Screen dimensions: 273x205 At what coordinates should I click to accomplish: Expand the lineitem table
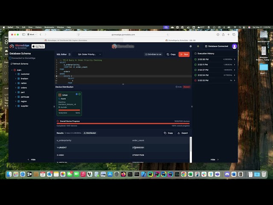click(16, 79)
